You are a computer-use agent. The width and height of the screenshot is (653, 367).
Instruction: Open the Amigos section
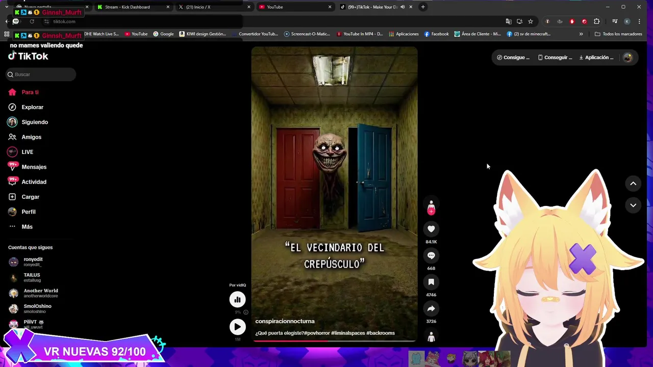pyautogui.click(x=24, y=137)
